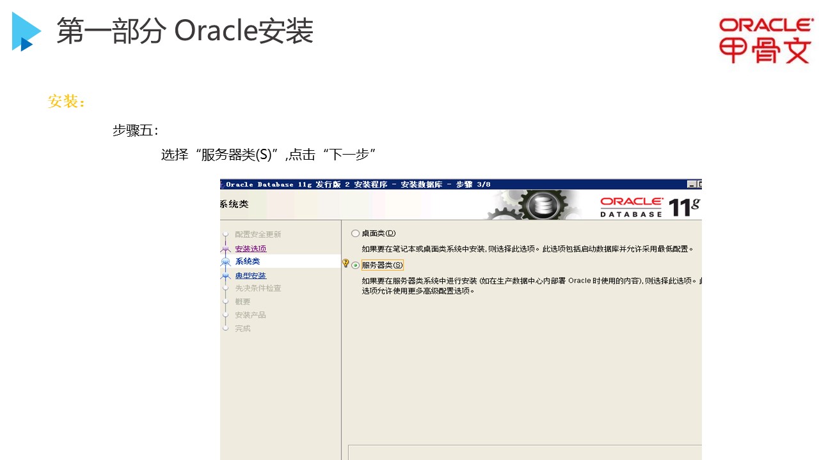Open the 典型安装 step link
The height and width of the screenshot is (460, 819).
tap(251, 275)
